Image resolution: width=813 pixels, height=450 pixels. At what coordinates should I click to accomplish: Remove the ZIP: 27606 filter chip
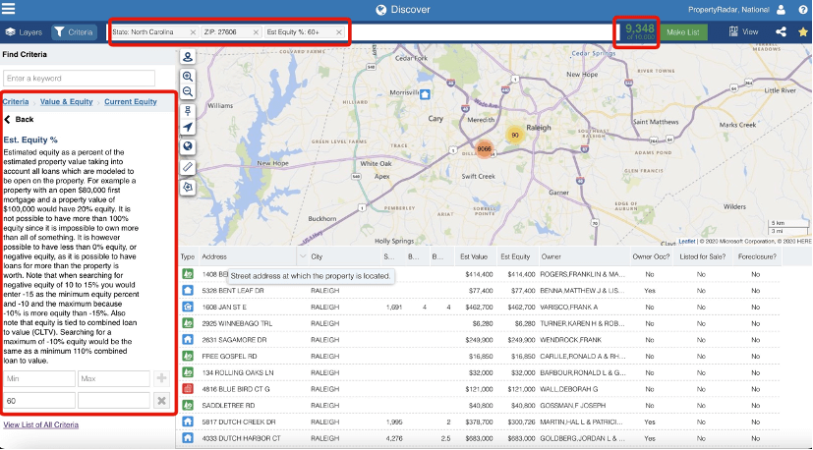[256, 32]
